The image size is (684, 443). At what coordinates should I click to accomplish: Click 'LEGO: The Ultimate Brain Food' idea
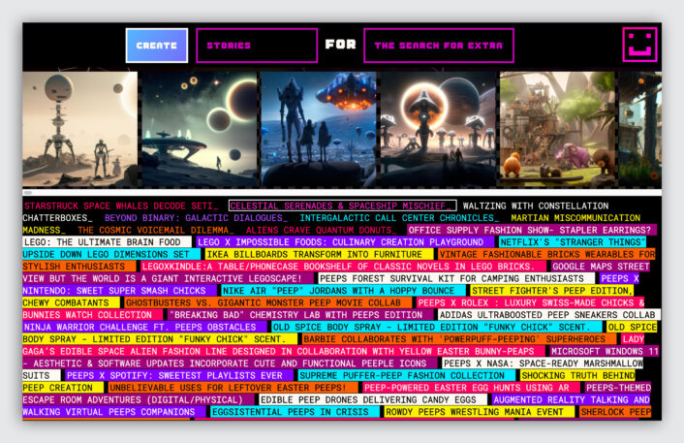pyautogui.click(x=102, y=242)
